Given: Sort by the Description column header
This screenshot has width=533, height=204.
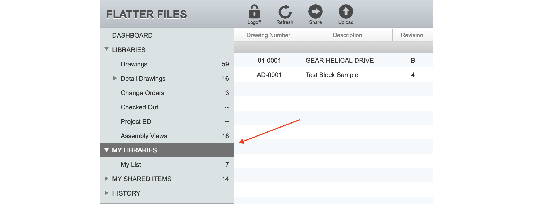Looking at the screenshot, I should pos(347,35).
